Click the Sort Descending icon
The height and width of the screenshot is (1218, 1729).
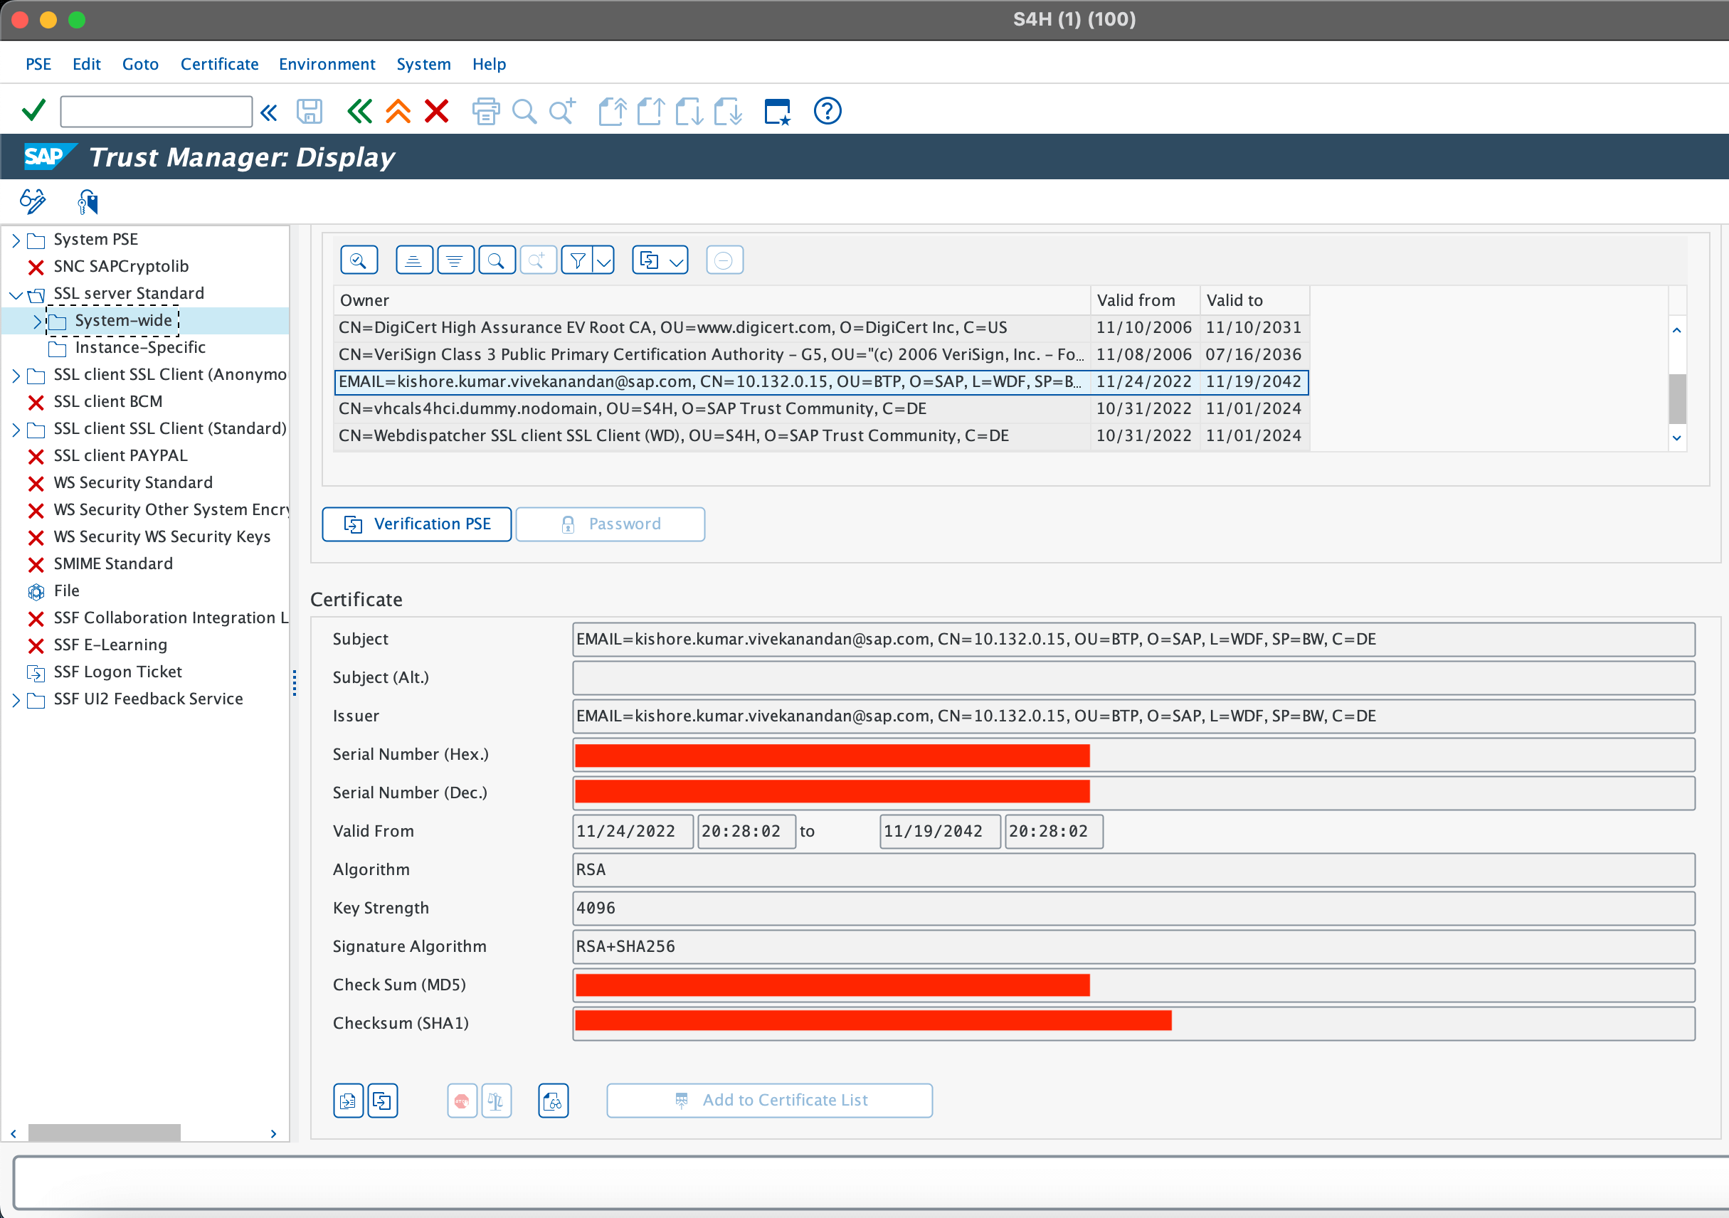(455, 260)
